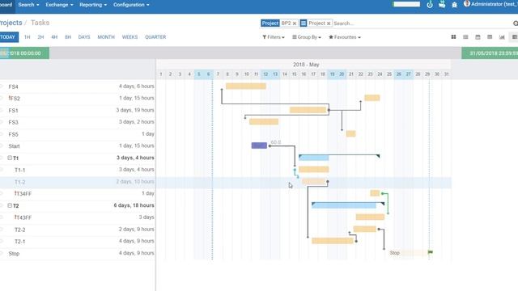This screenshot has width=518, height=291.
Task: Click the TODAY button
Action: click(x=9, y=37)
